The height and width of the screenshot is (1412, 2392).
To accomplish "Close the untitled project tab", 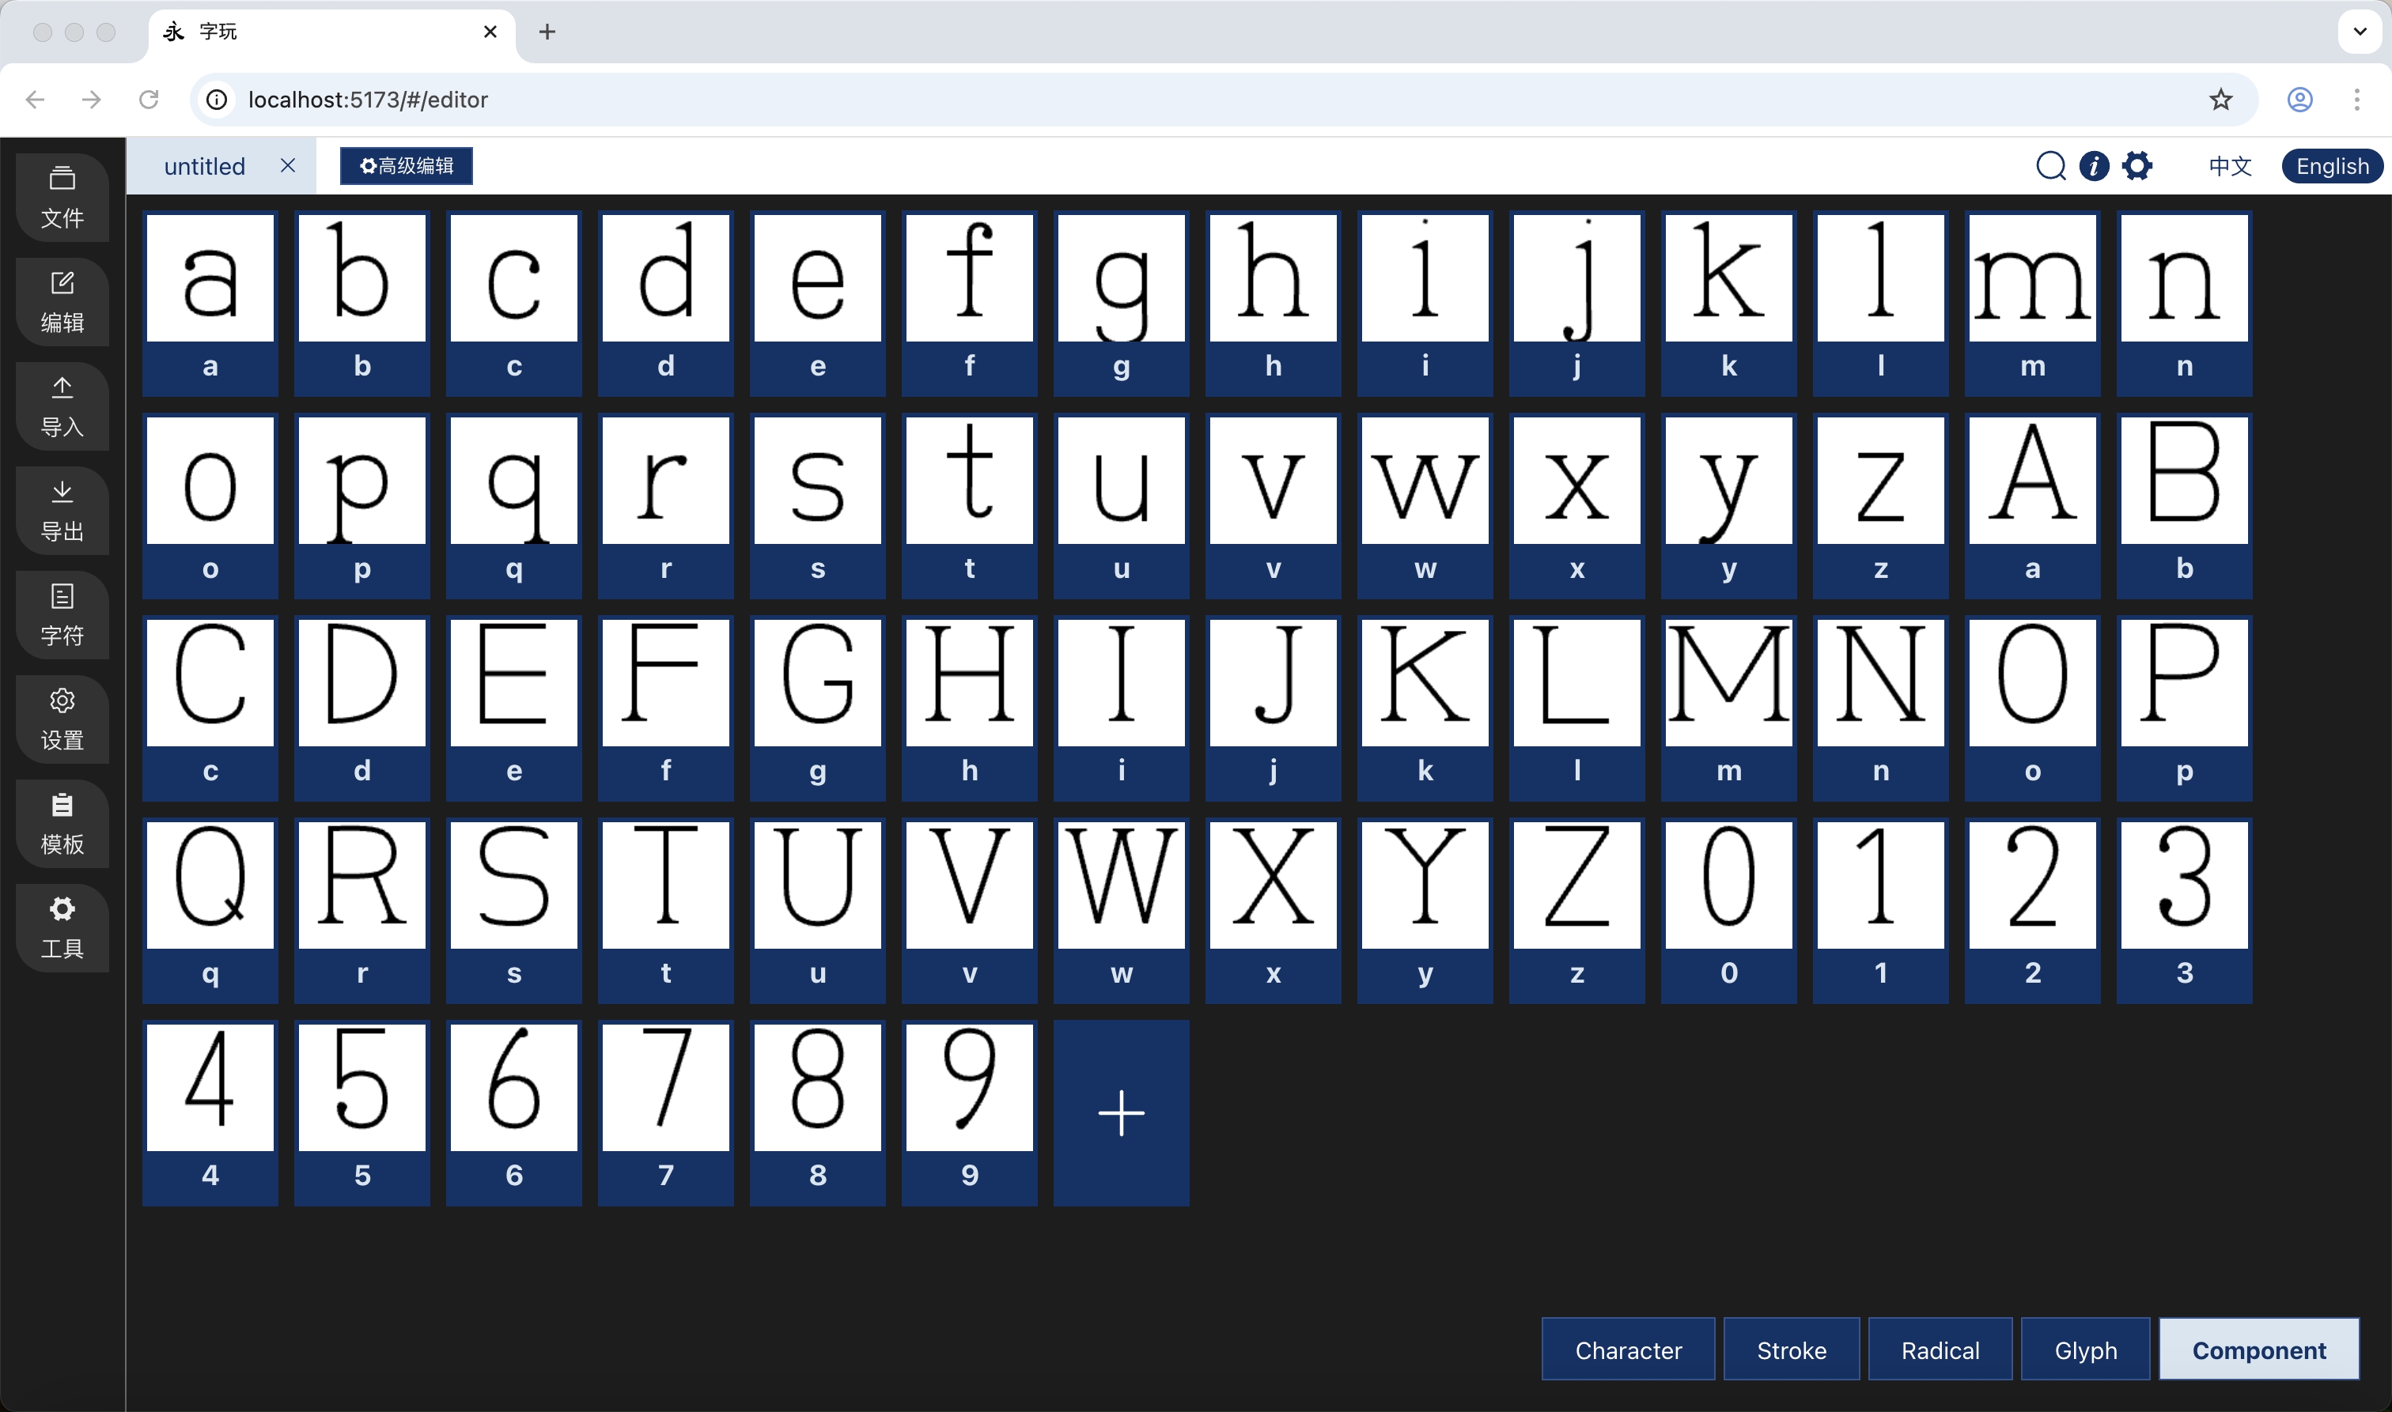I will tap(287, 165).
